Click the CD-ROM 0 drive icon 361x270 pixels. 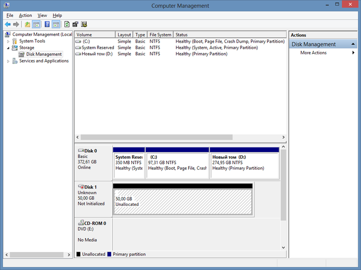[x=81, y=223]
